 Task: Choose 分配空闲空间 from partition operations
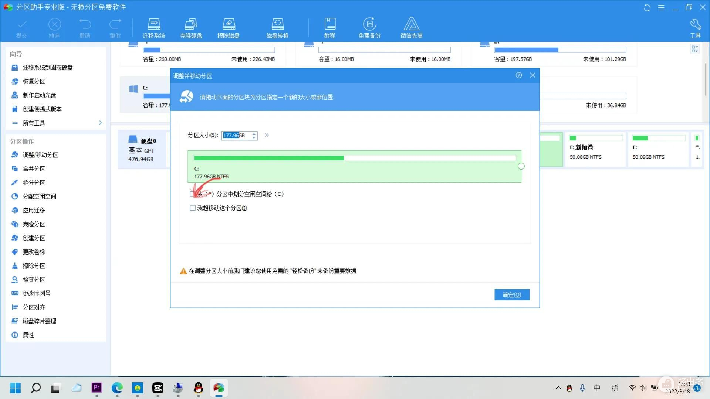(39, 197)
